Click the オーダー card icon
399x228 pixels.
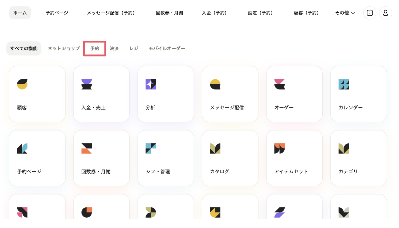pyautogui.click(x=279, y=84)
